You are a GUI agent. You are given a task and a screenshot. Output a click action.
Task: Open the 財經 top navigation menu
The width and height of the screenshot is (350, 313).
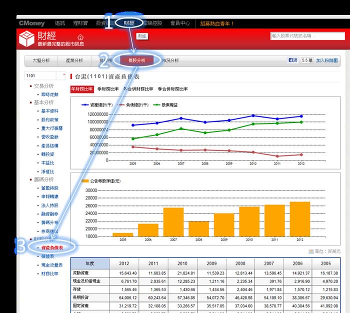tap(129, 23)
